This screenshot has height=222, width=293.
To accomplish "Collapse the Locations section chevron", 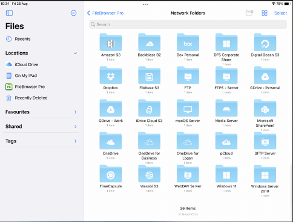I will pyautogui.click(x=76, y=53).
